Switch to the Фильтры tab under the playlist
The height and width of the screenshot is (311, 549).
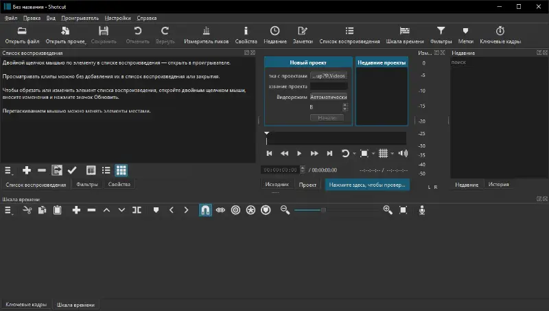click(87, 184)
